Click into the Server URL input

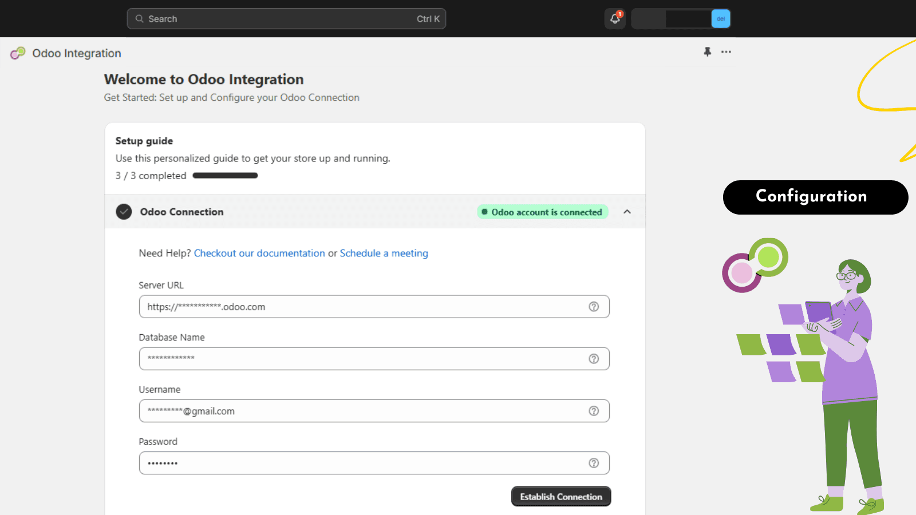tap(361, 307)
